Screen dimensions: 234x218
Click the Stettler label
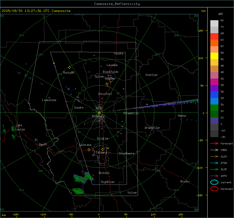[152, 75]
